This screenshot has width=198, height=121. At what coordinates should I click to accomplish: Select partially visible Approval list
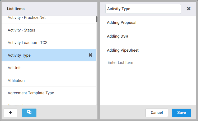point(16,105)
